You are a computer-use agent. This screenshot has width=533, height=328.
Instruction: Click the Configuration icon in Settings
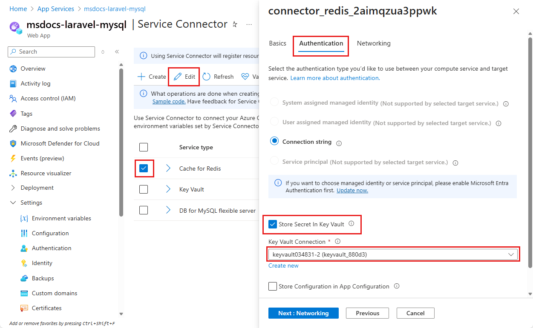click(x=24, y=233)
